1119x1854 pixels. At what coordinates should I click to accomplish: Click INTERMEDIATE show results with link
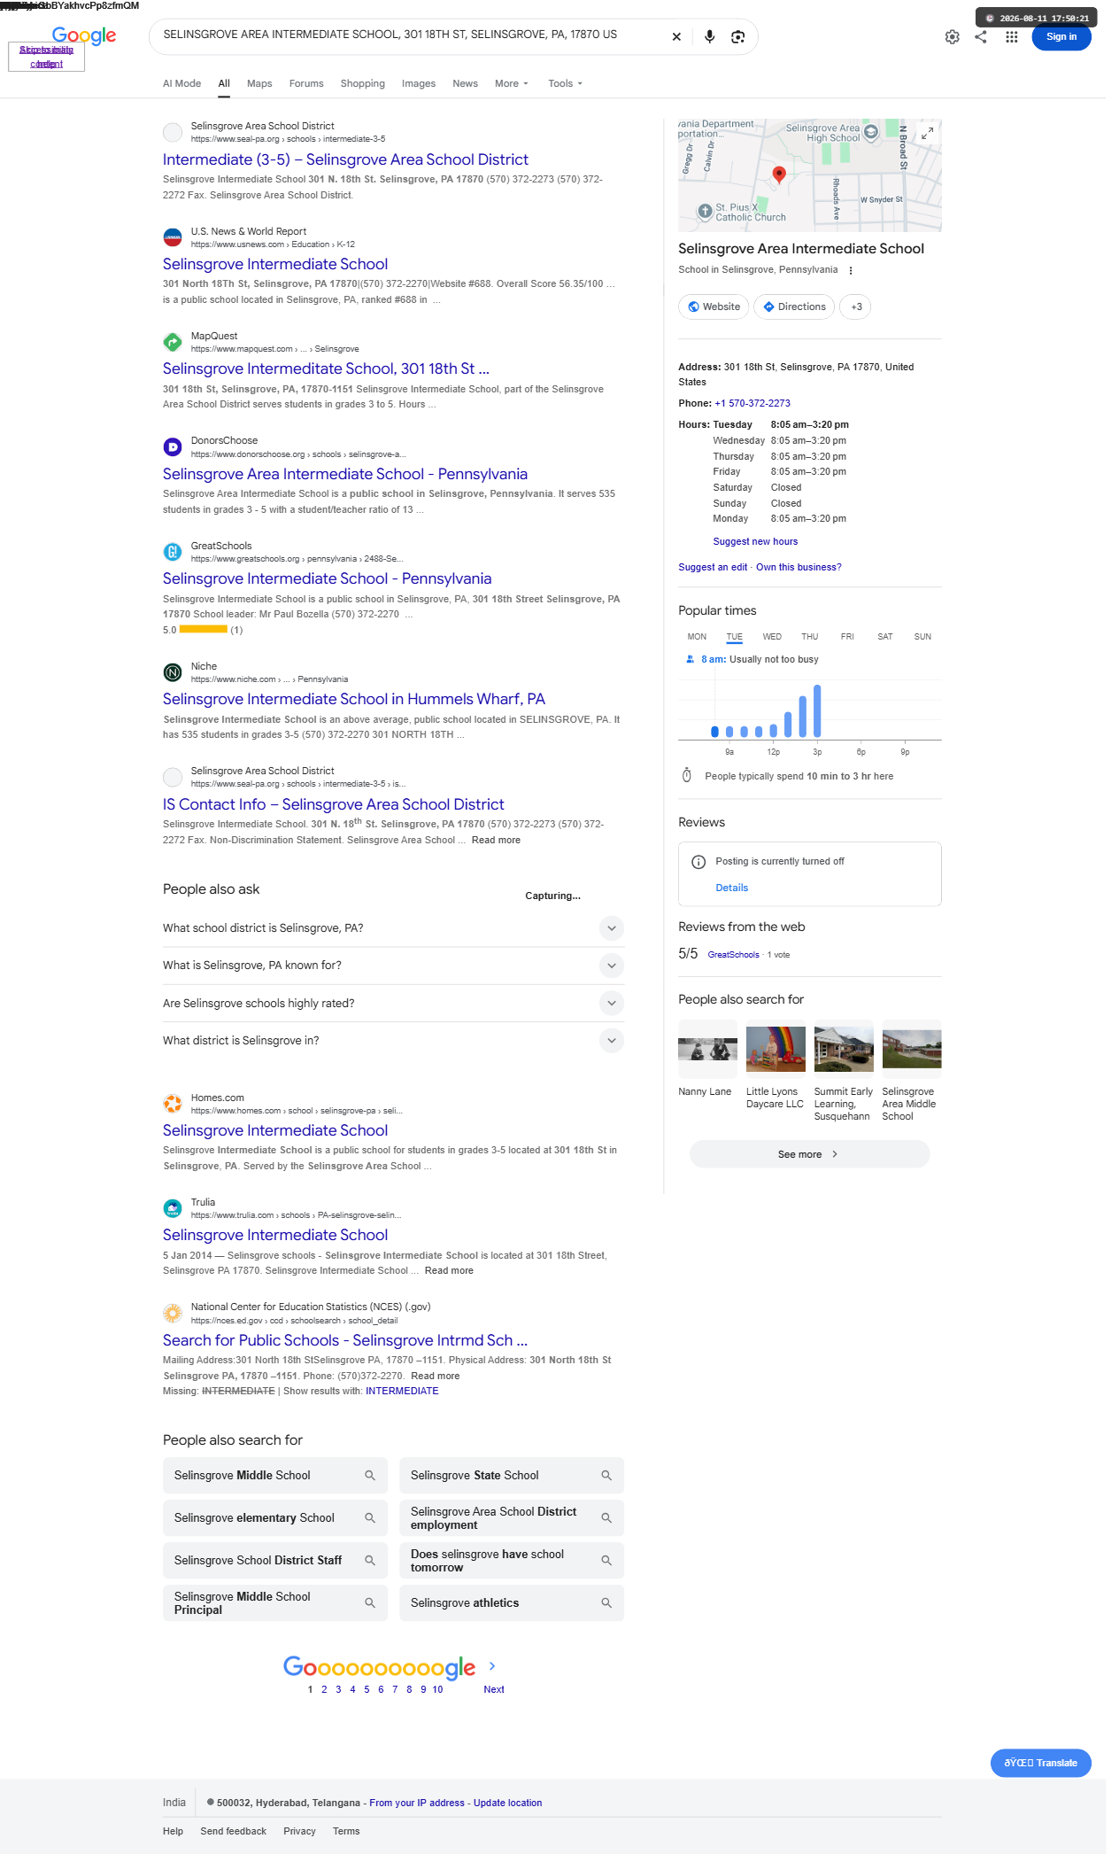402,1391
